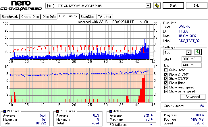The image size is (208, 127).
Task: Click the red PI Failures legend square
Action: (57, 111)
